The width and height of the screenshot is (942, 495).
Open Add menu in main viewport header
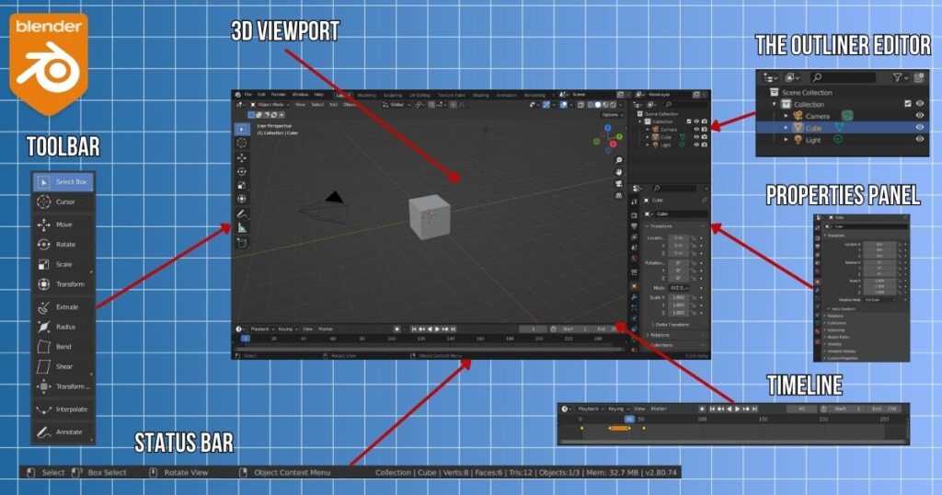(333, 105)
